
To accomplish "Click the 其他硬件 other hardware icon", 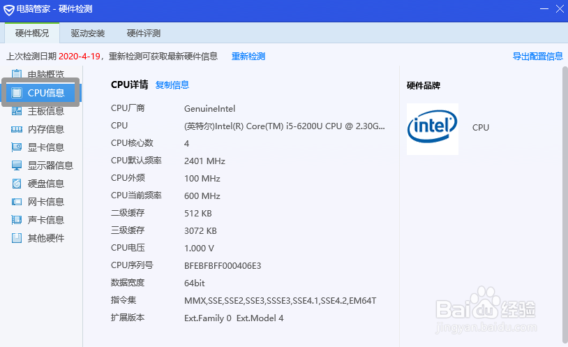I will click(x=17, y=238).
